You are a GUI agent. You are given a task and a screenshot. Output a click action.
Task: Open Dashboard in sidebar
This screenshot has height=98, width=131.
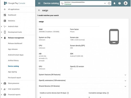[x=12, y=15]
